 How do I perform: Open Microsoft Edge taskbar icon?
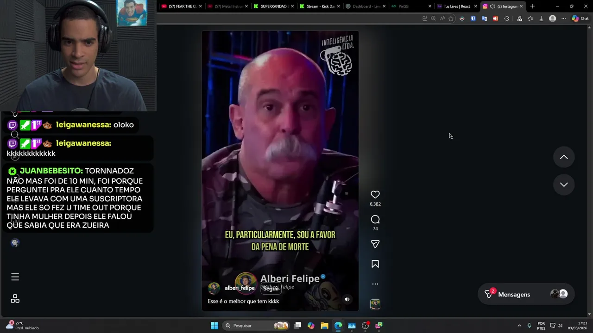point(338,326)
